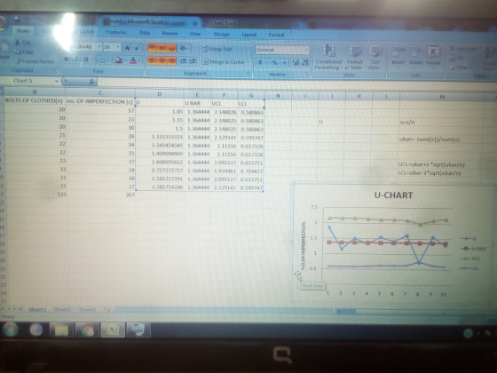Open the Windows Start orb
Image resolution: width=497 pixels, height=373 pixels.
tap(10, 329)
